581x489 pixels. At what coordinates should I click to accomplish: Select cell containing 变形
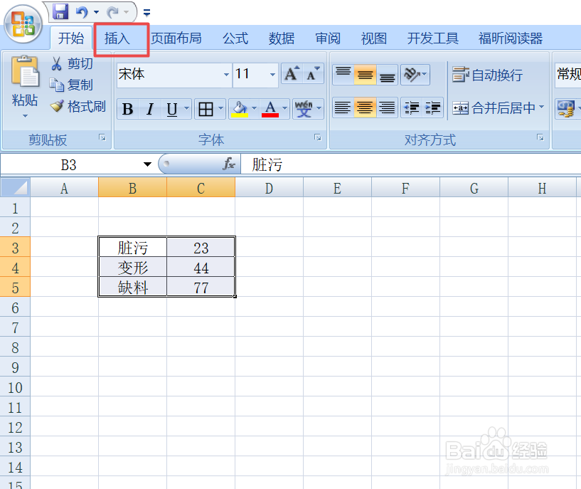tap(133, 268)
